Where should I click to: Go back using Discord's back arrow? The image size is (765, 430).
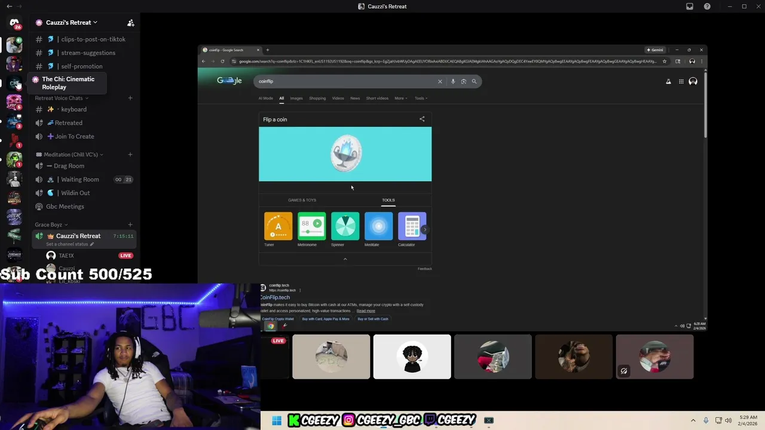point(9,7)
